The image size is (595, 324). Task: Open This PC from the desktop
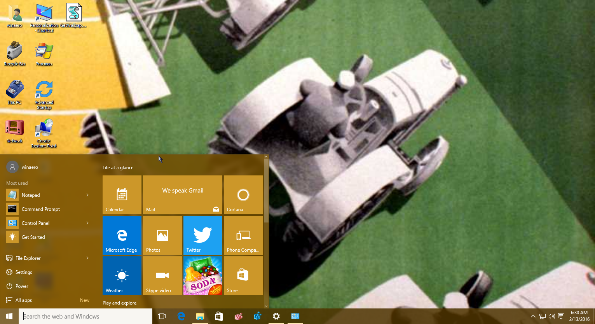(14, 91)
